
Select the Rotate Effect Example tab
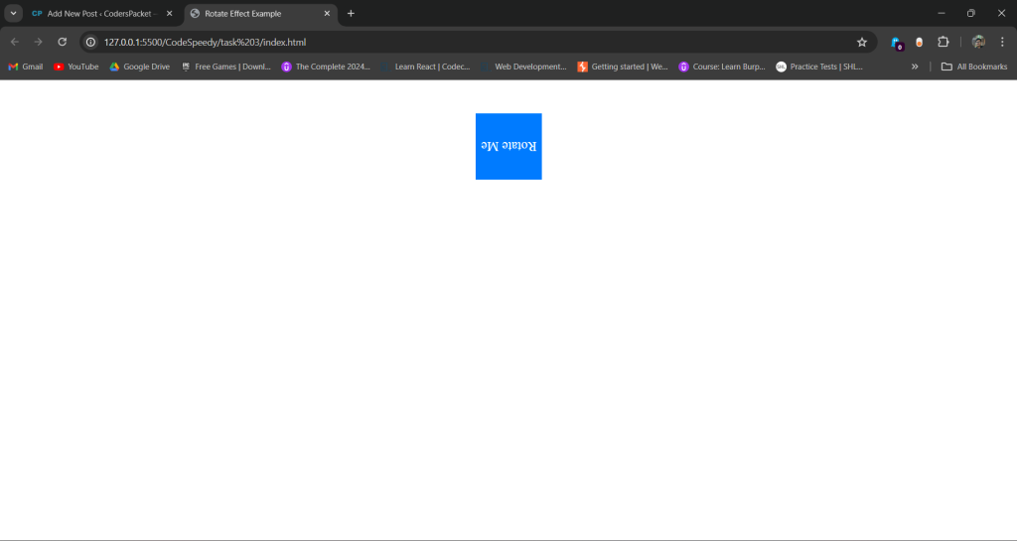click(x=250, y=13)
